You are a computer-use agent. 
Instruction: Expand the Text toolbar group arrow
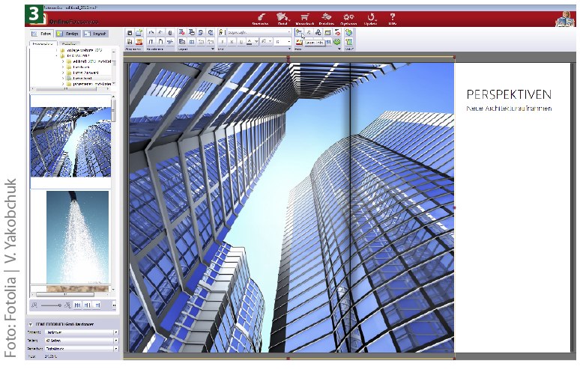289,49
